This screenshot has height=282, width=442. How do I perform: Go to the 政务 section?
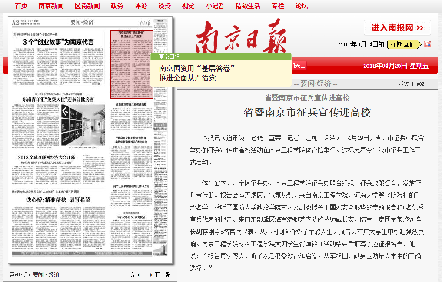[117, 6]
